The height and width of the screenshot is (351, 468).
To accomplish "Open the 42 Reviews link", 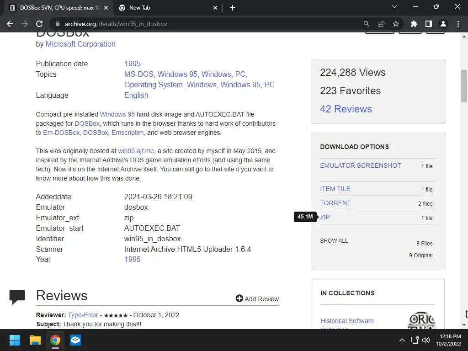I will click(x=346, y=109).
